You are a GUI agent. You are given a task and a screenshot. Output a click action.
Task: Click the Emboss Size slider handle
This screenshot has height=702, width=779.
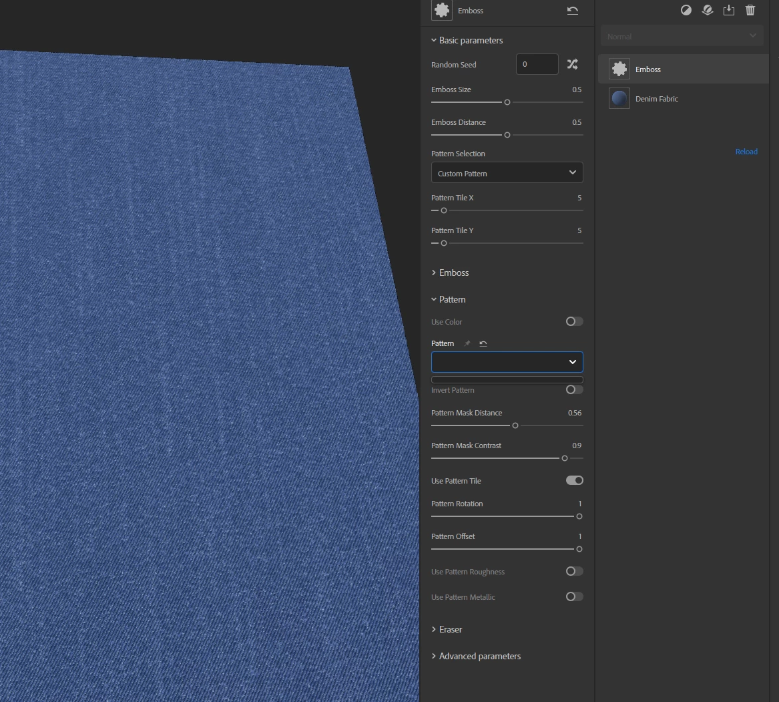(x=507, y=102)
